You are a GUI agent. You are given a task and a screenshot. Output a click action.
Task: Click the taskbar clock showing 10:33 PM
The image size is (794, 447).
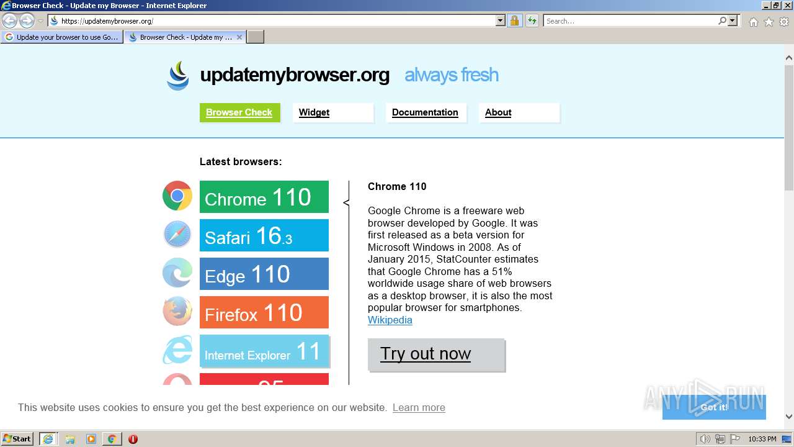pyautogui.click(x=762, y=439)
